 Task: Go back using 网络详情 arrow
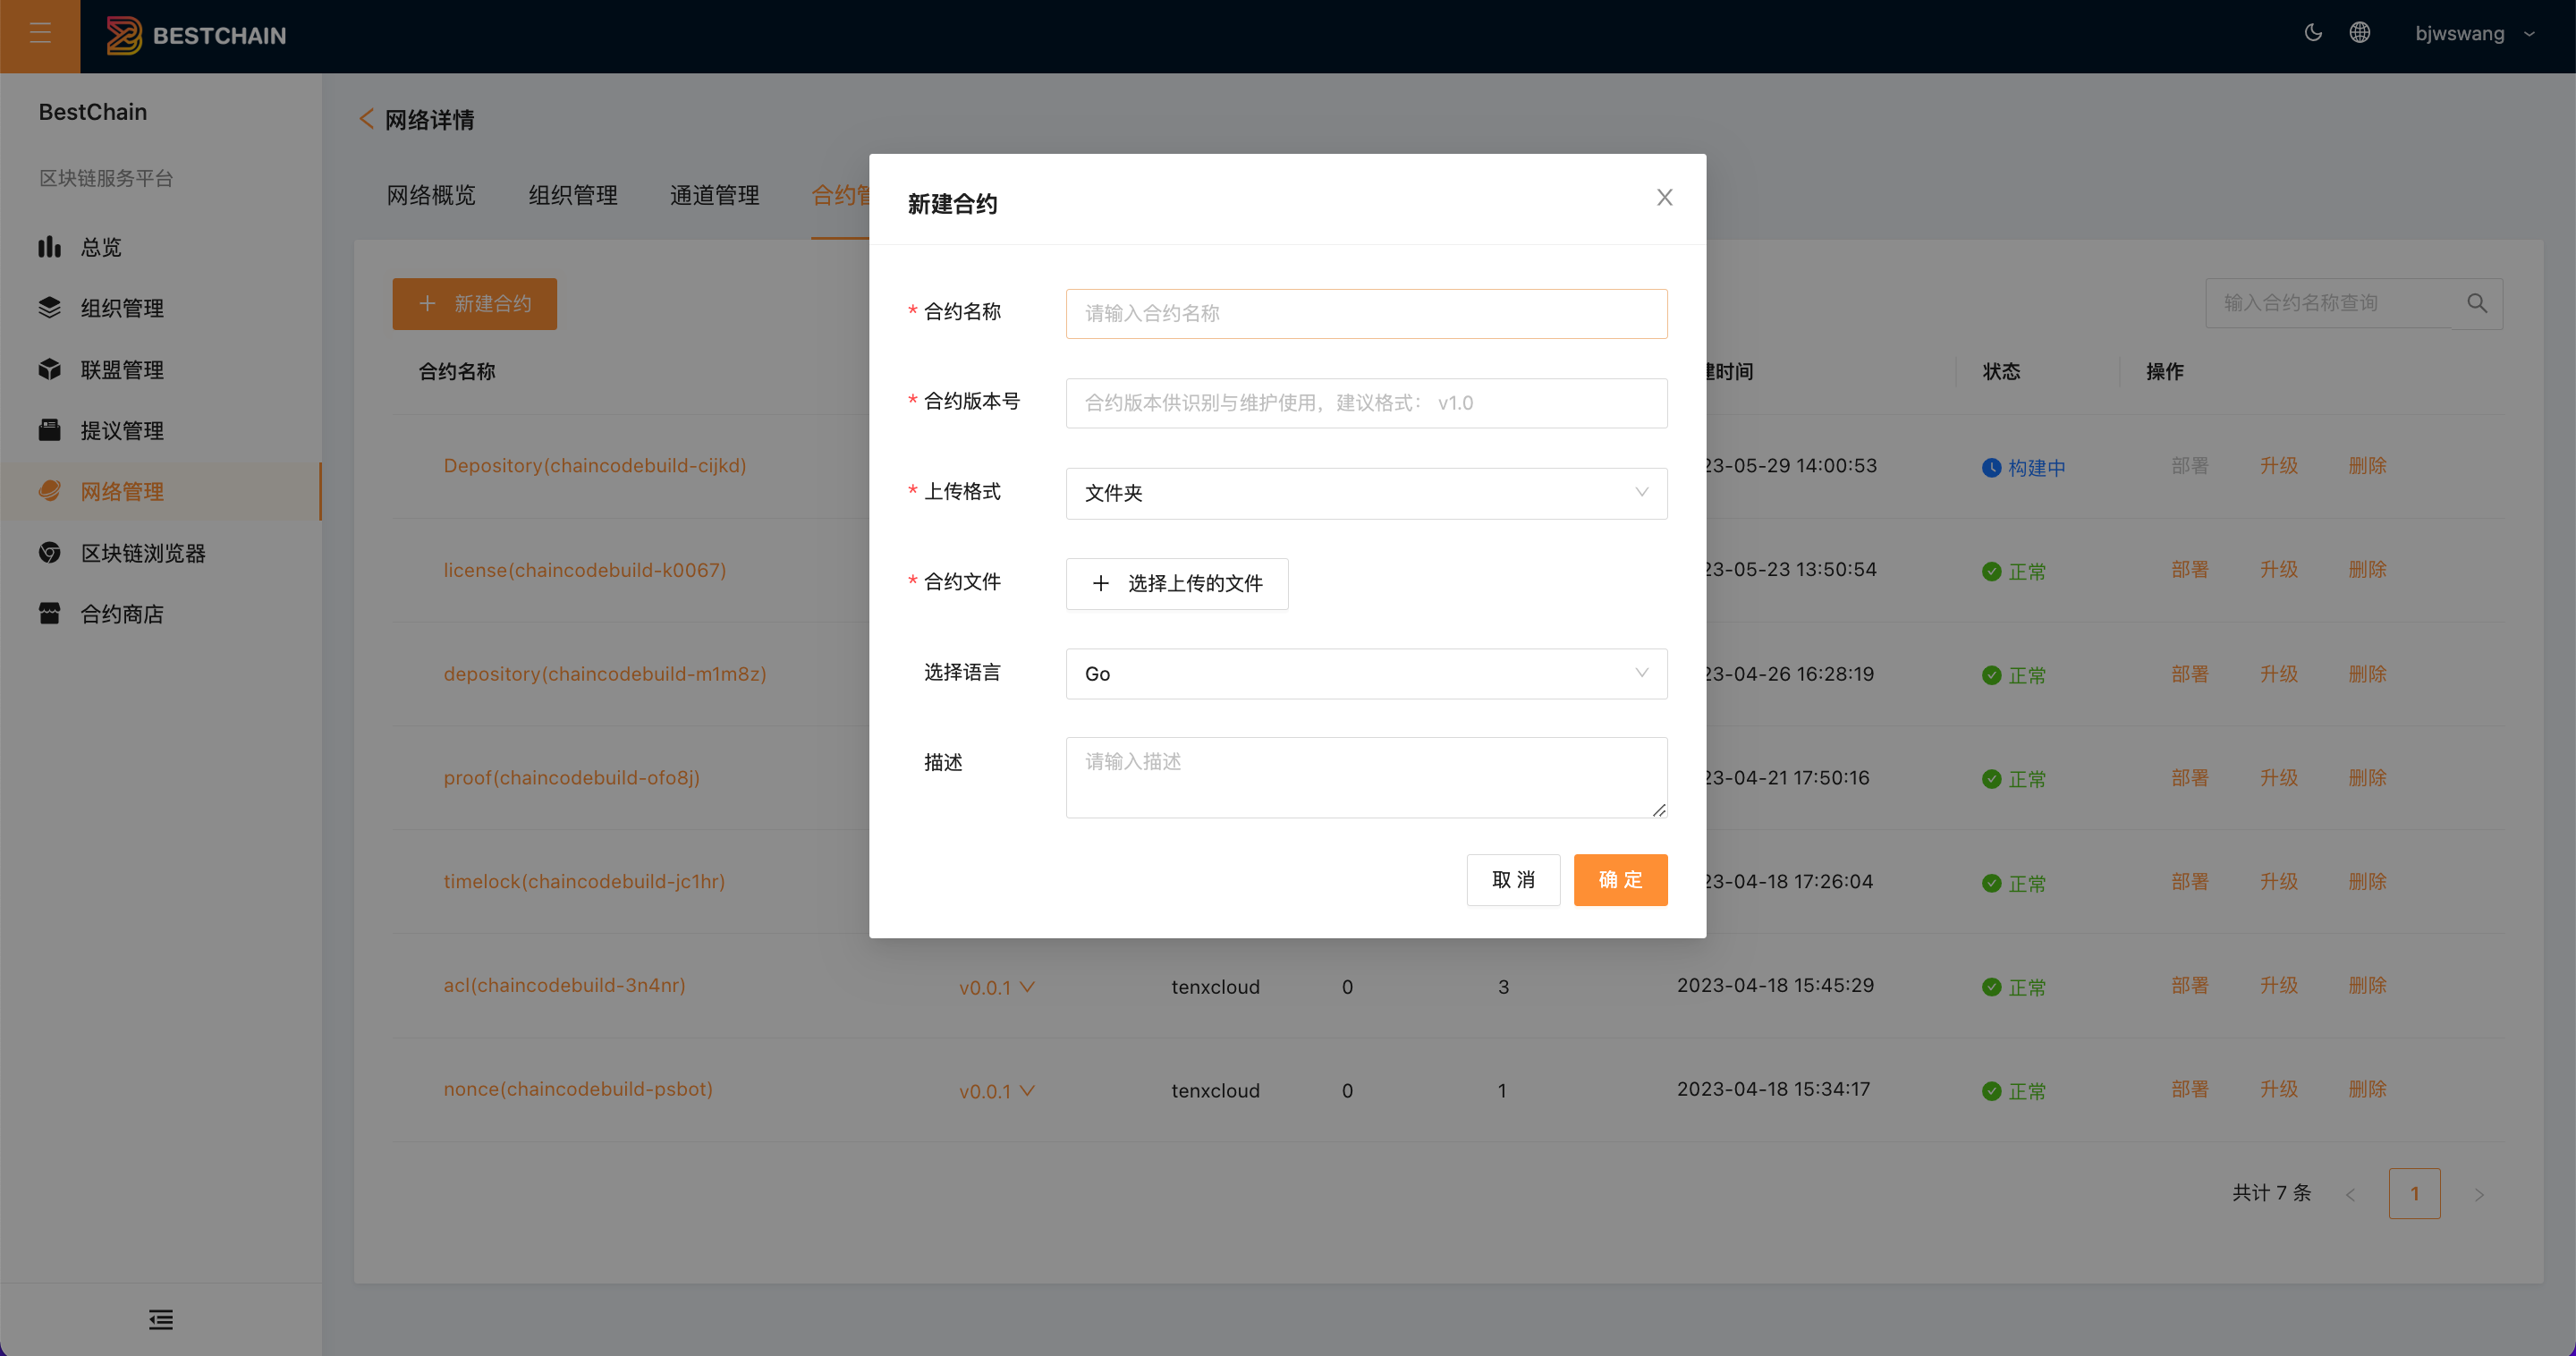(366, 120)
